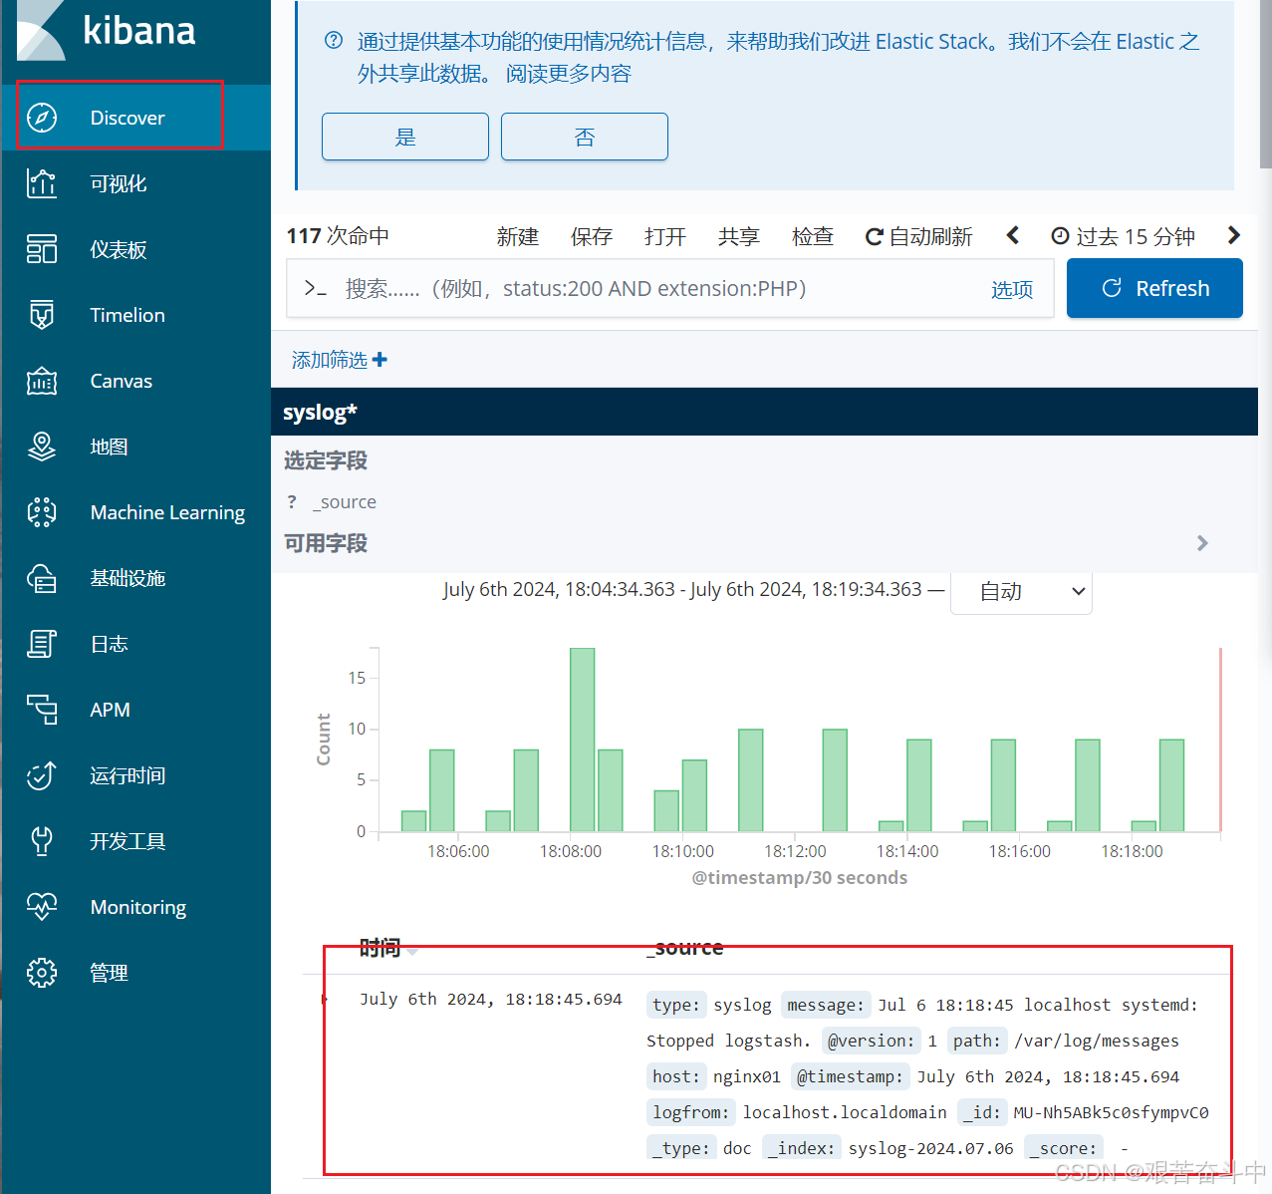Click the help icon in telemetry banner
Screen dimensions: 1272x1194
[x=334, y=41]
